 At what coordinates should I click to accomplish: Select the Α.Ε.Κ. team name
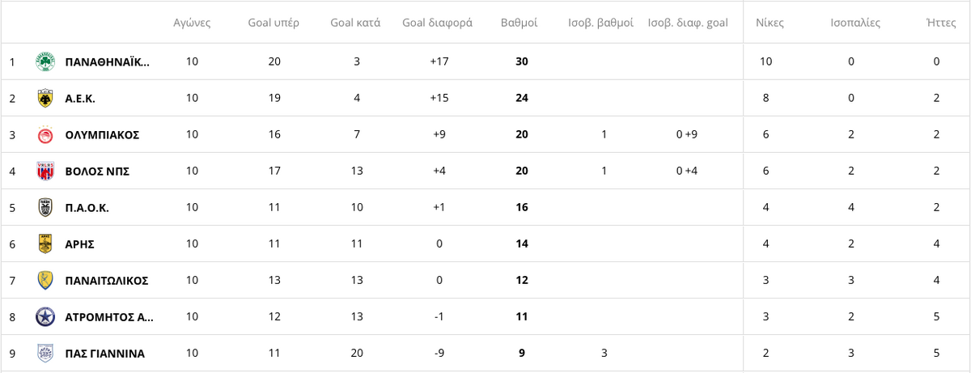(80, 98)
